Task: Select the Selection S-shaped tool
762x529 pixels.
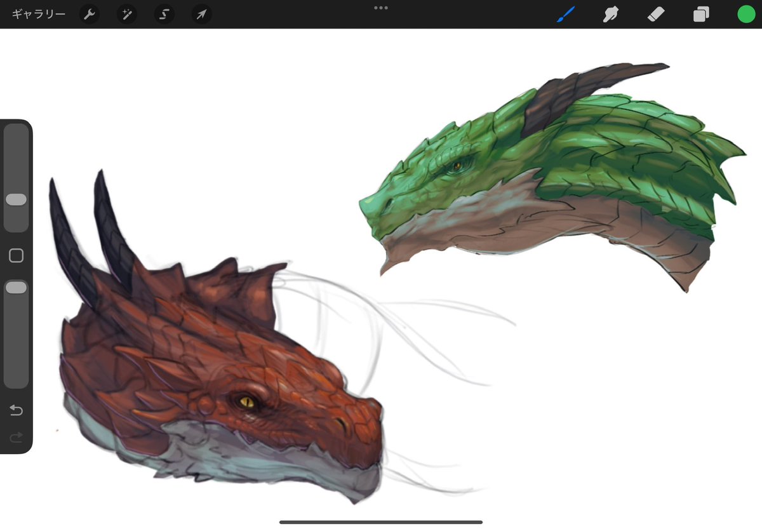Action: pos(164,14)
